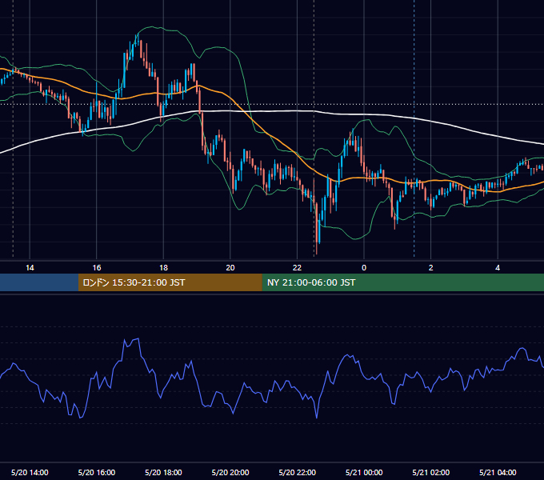Click the hour label 2 on price chart axis
The image size is (544, 480).
[x=431, y=268]
